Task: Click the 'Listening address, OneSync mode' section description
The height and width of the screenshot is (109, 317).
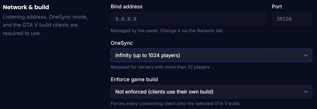Action: [45, 17]
